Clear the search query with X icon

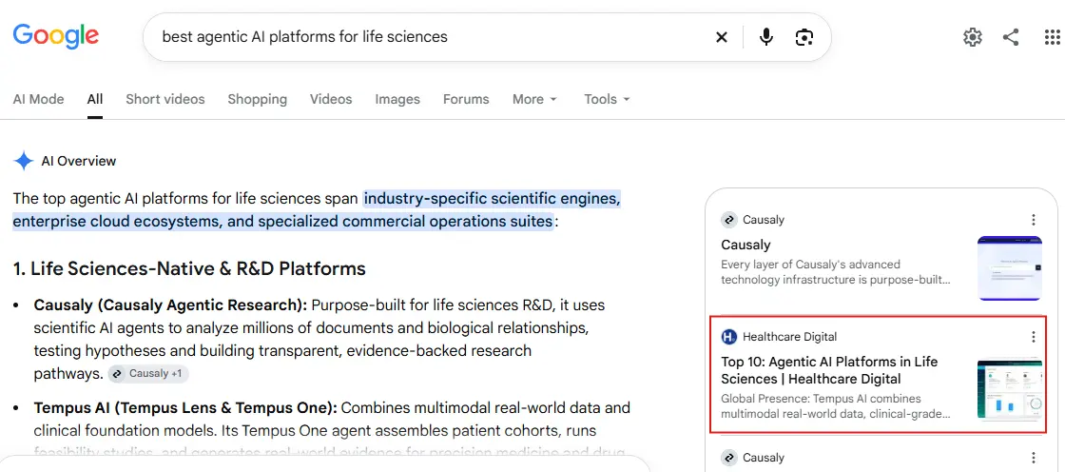(x=722, y=37)
